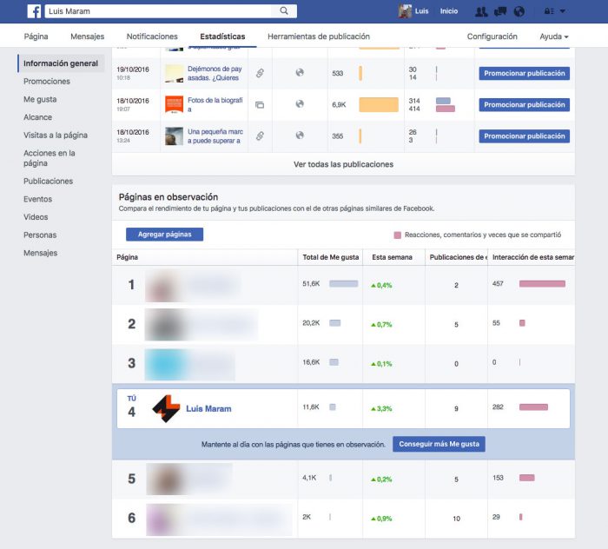This screenshot has width=608, height=549.
Task: Click link icon of 19/10/2016 post
Action: (259, 73)
